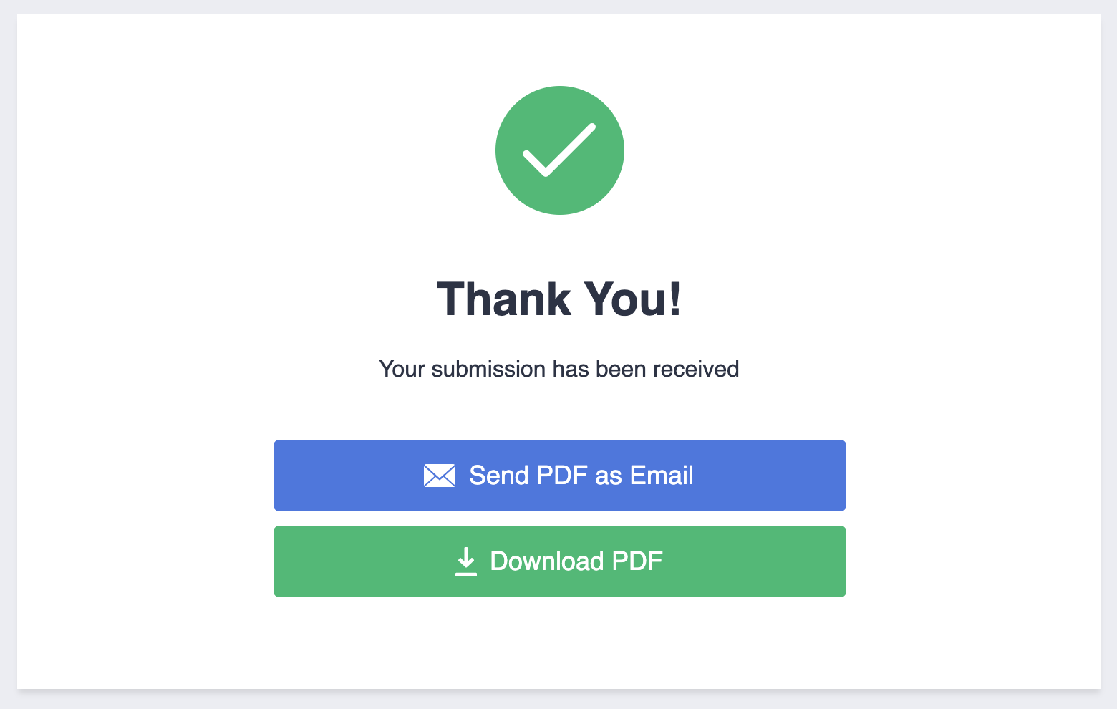Click "PDF" on the blue email button
The image size is (1117, 709).
[562, 476]
